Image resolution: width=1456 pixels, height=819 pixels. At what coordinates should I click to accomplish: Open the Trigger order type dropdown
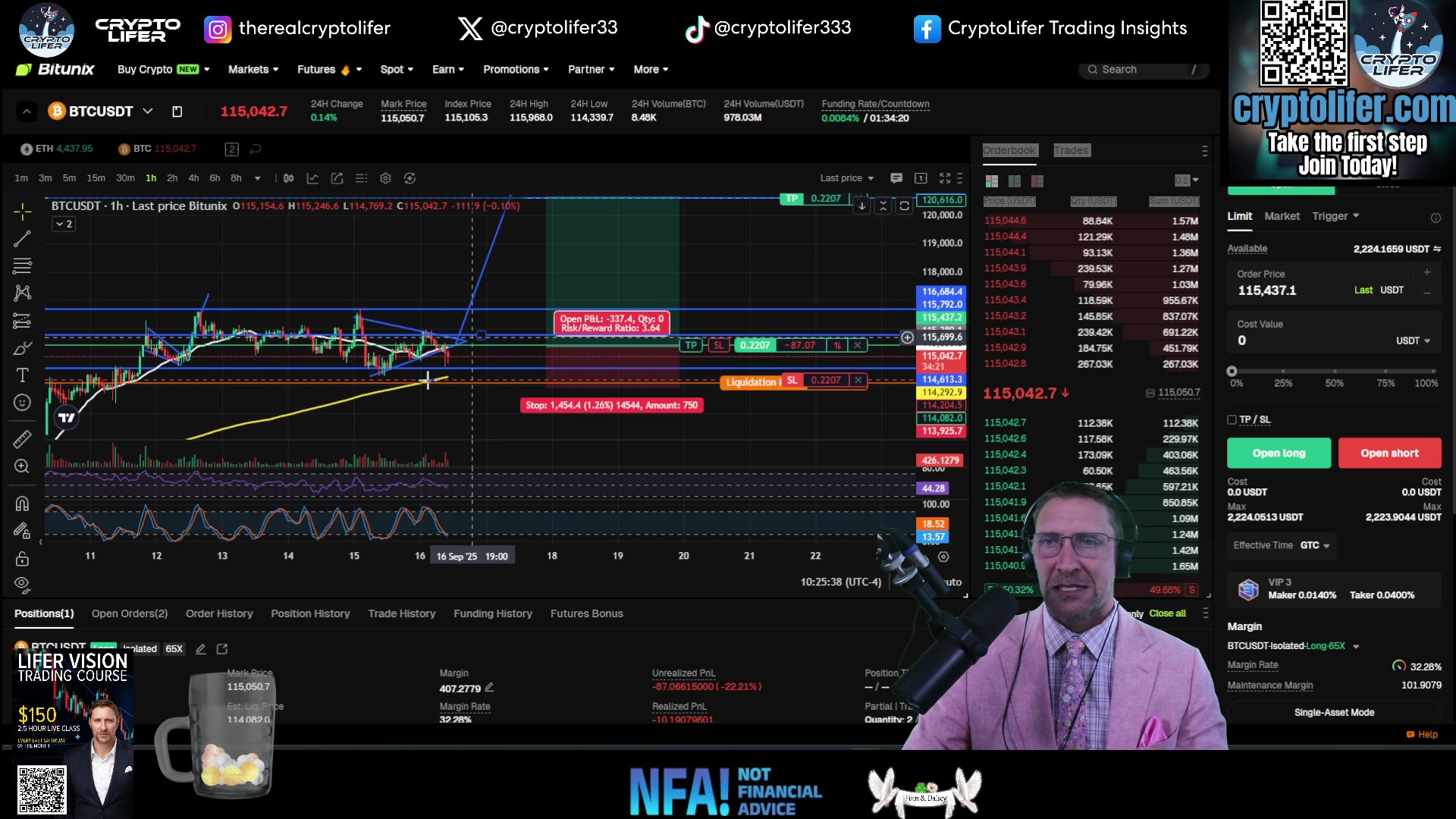[1336, 216]
